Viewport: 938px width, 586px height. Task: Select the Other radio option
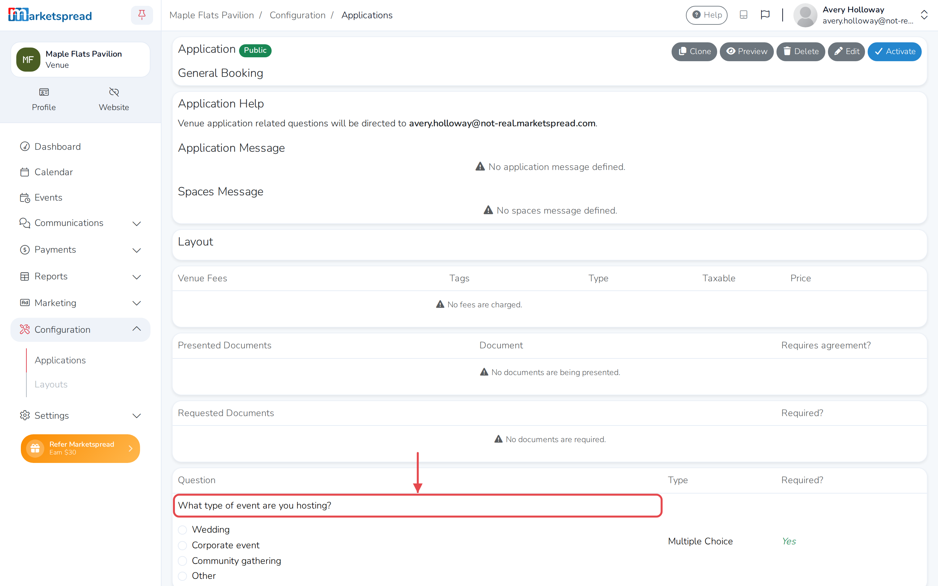point(183,576)
